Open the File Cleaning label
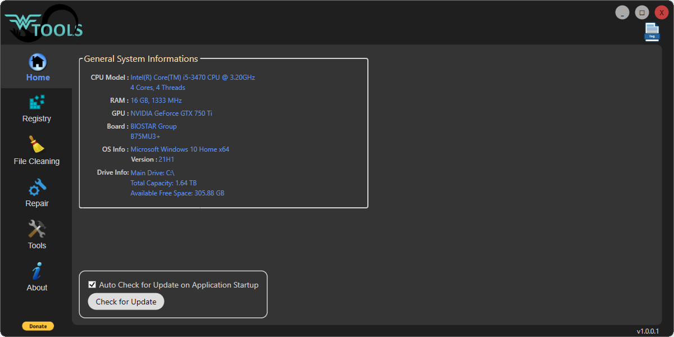 (x=37, y=161)
